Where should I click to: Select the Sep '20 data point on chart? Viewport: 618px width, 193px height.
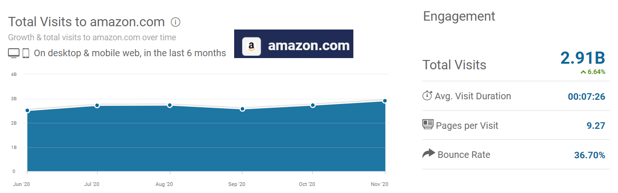pyautogui.click(x=242, y=109)
